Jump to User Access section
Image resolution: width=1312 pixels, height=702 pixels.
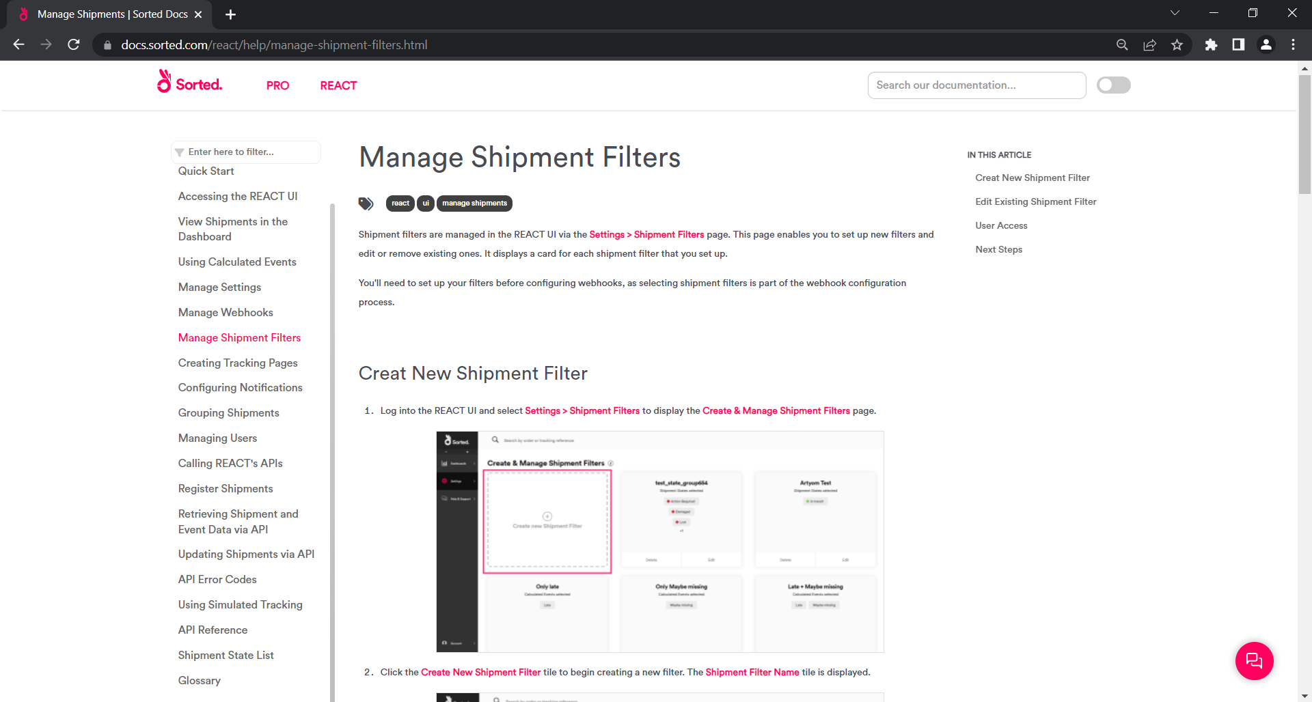click(1001, 225)
